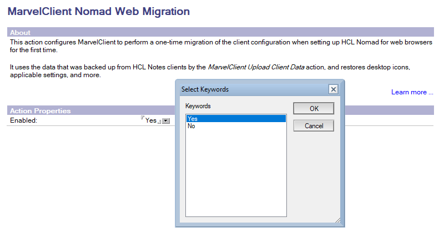Close the Select Keywords dialog
Viewport: 439px width, 232px height.
(333, 89)
